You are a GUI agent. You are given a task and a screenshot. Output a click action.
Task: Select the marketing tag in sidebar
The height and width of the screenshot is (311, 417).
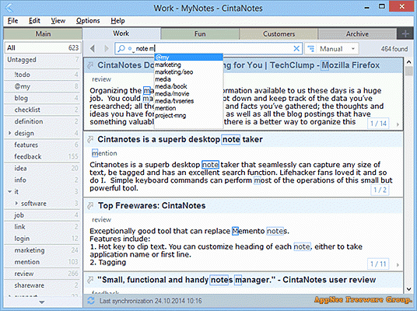pos(43,250)
